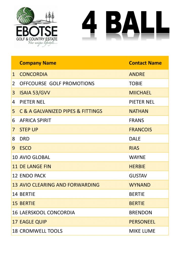184x258 pixels.
Task: Click contact name HERBIE
Action: pyautogui.click(x=137, y=167)
